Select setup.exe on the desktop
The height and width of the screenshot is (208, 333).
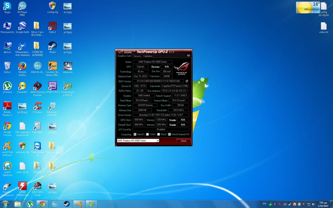tap(68, 67)
